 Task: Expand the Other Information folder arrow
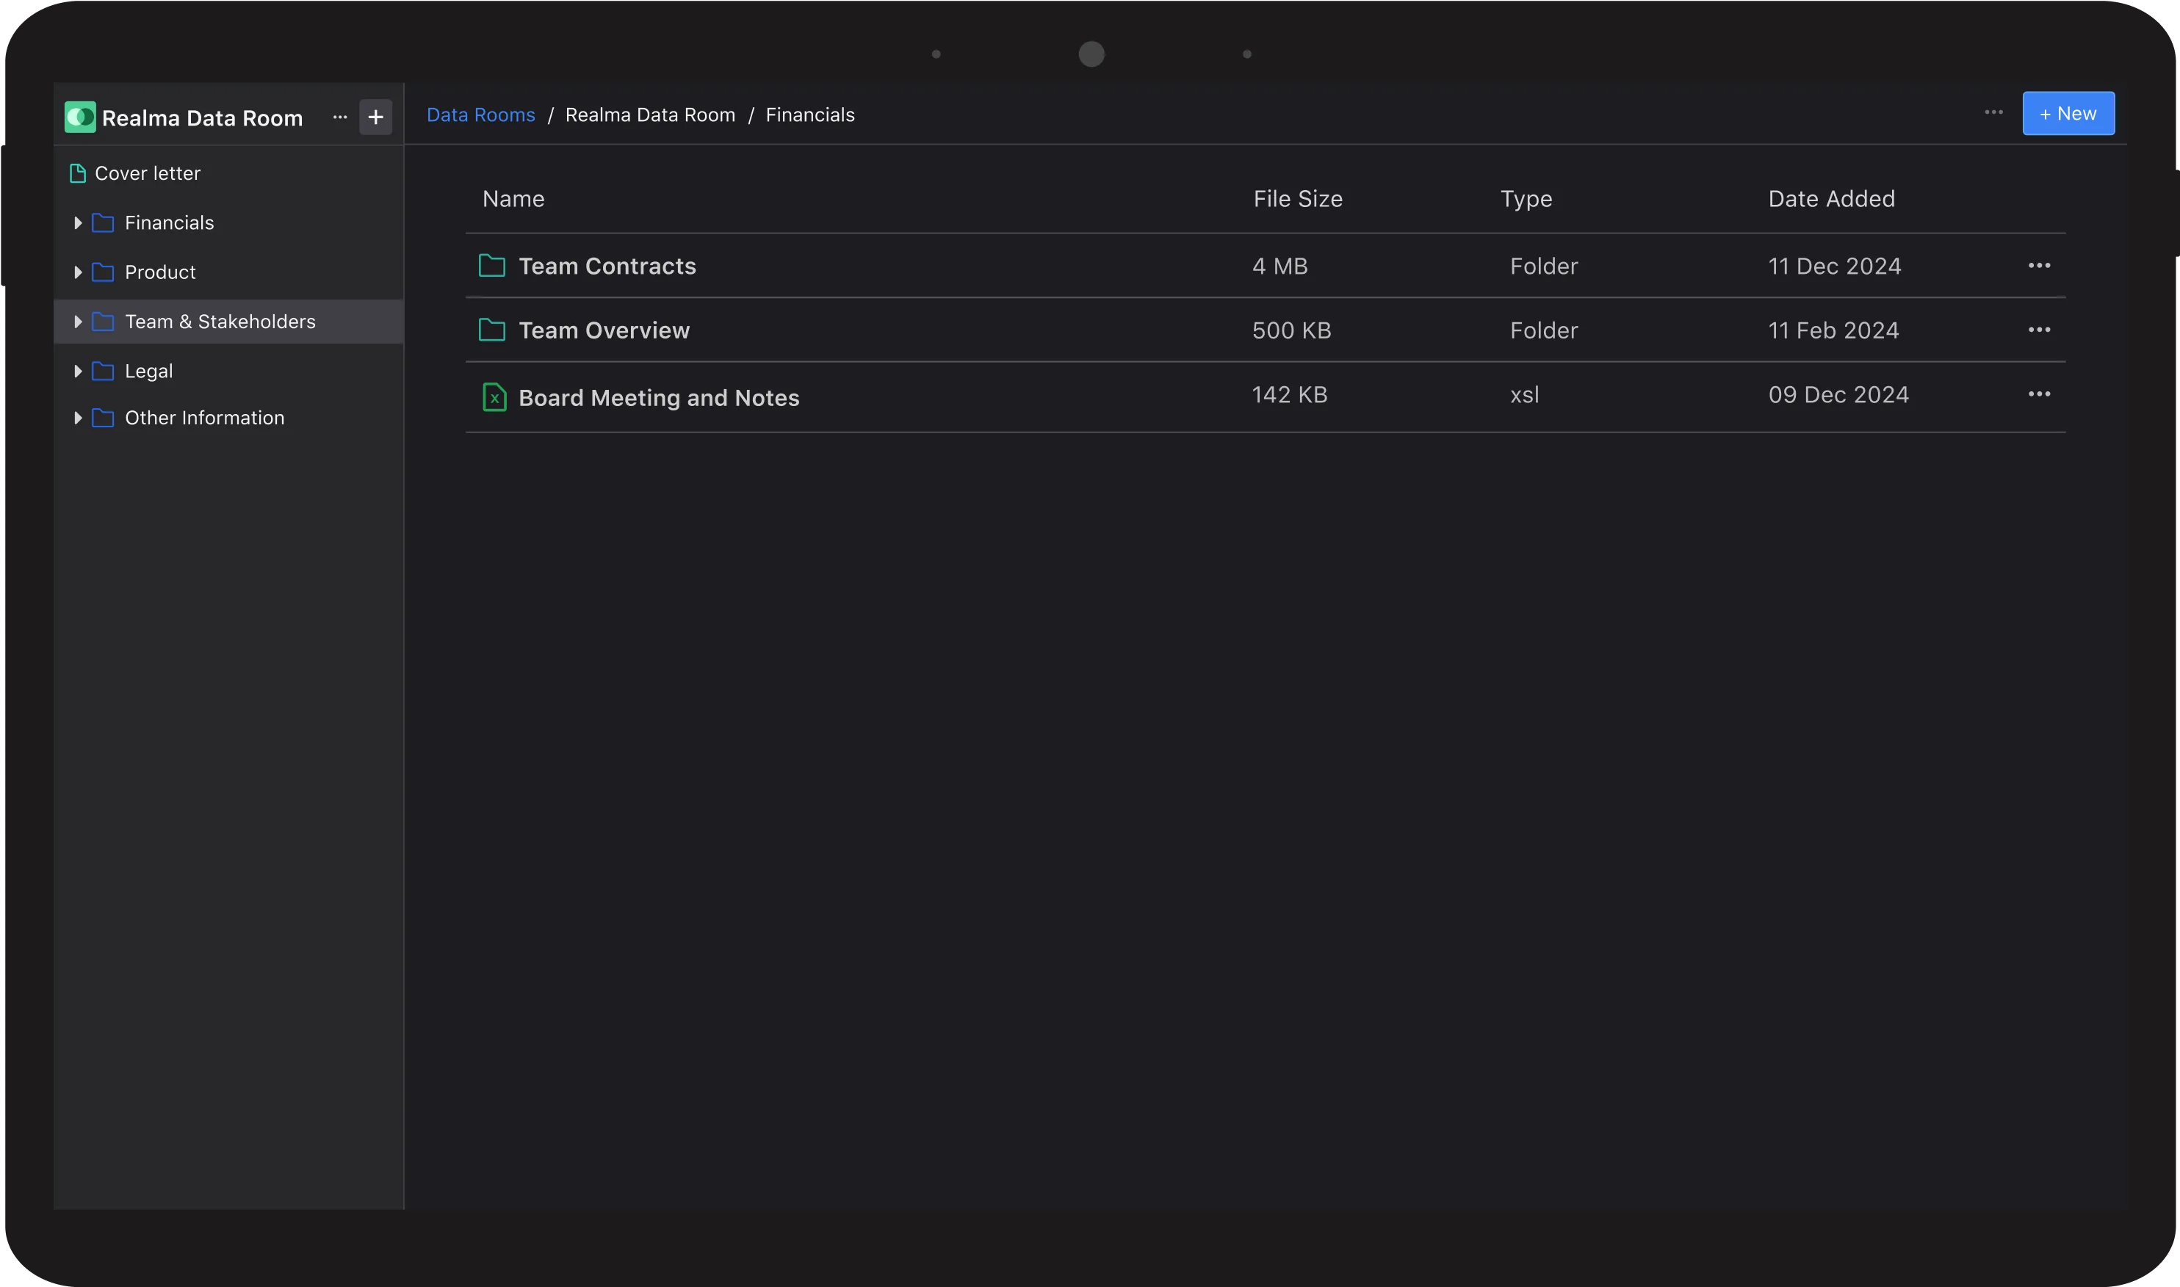pyautogui.click(x=78, y=418)
